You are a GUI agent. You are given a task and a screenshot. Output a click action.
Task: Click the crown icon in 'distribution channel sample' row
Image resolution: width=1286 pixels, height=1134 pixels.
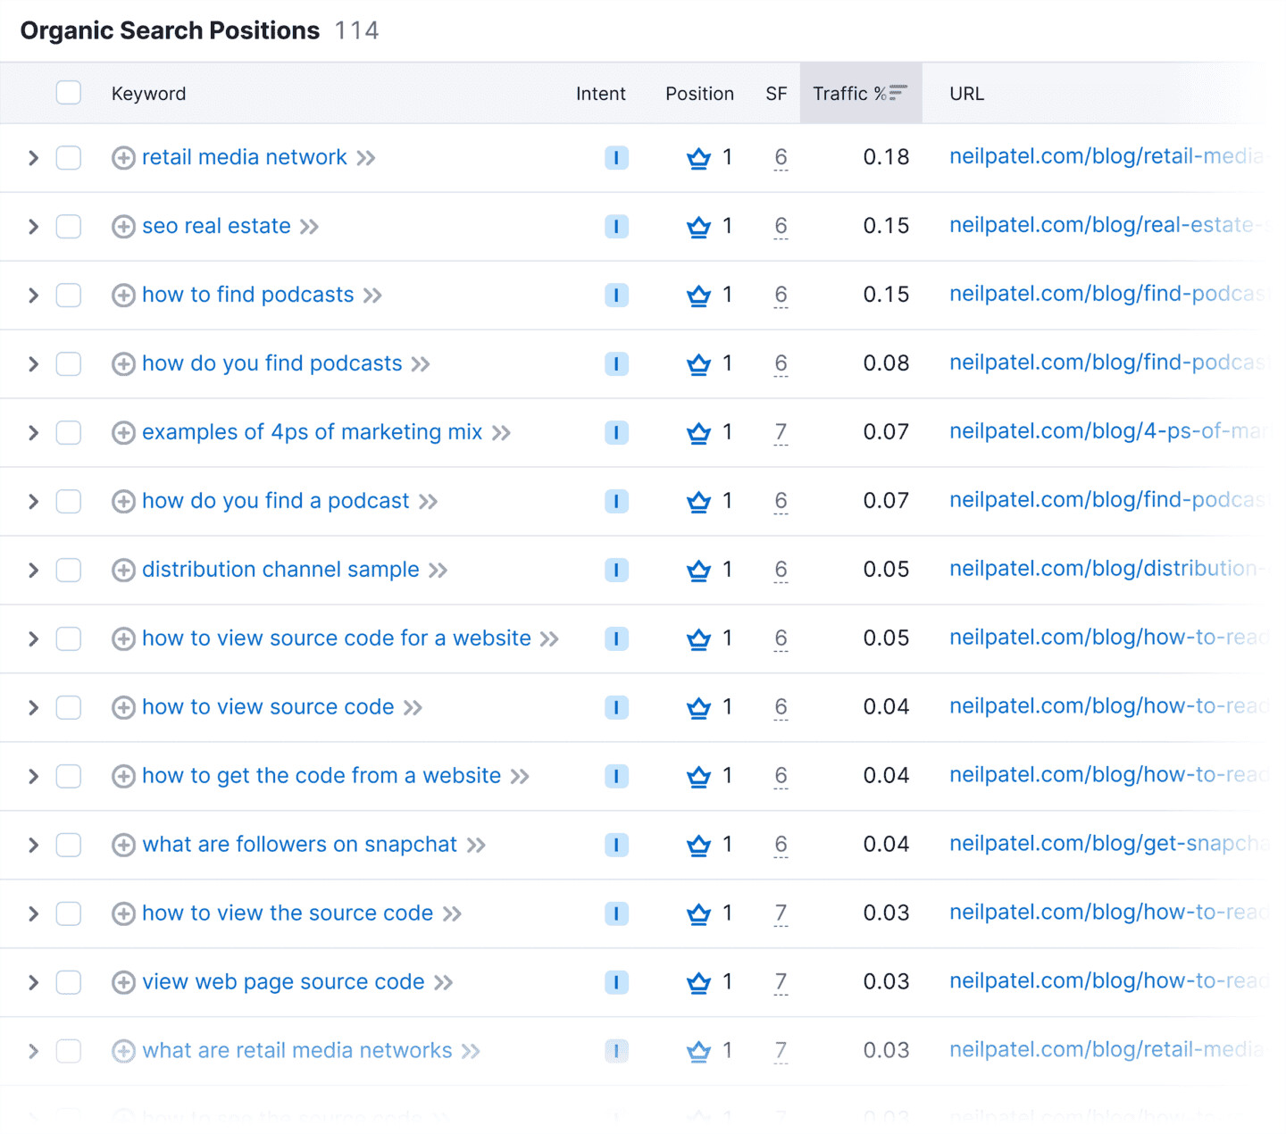[698, 571]
